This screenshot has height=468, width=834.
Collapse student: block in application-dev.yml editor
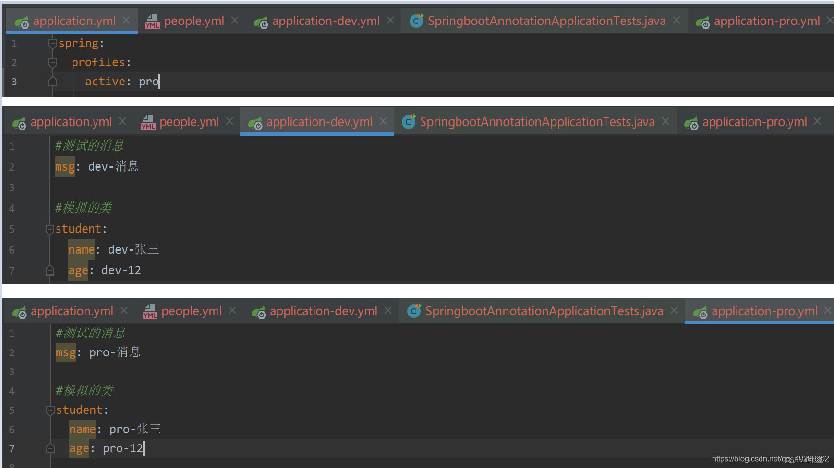click(x=49, y=229)
